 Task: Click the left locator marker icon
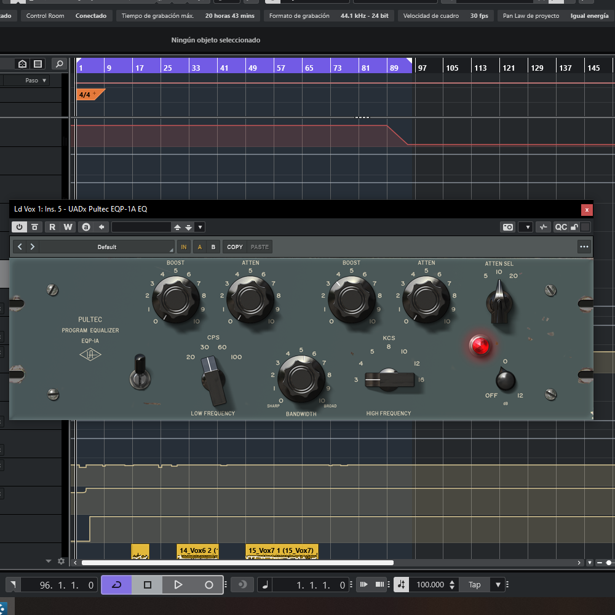(14, 585)
